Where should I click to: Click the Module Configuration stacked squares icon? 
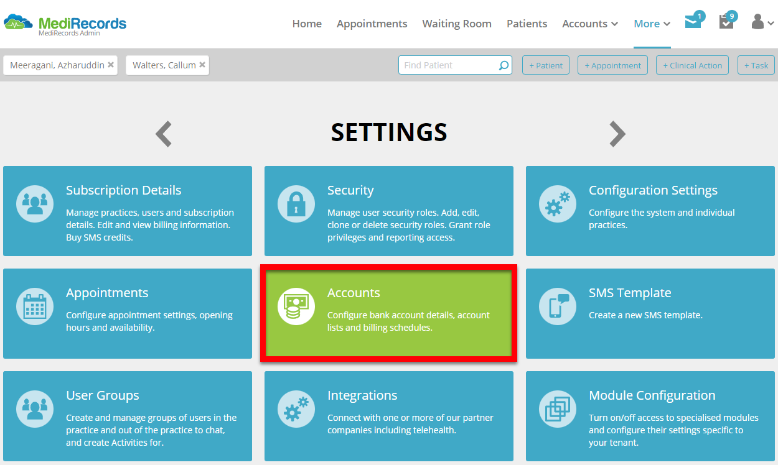point(558,408)
